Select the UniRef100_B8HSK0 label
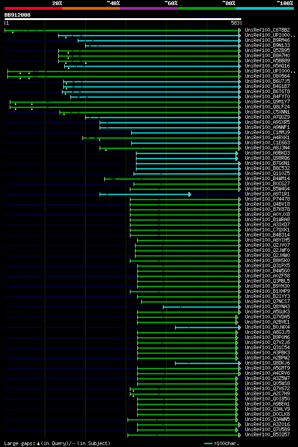298x447 pixels. (x=267, y=261)
